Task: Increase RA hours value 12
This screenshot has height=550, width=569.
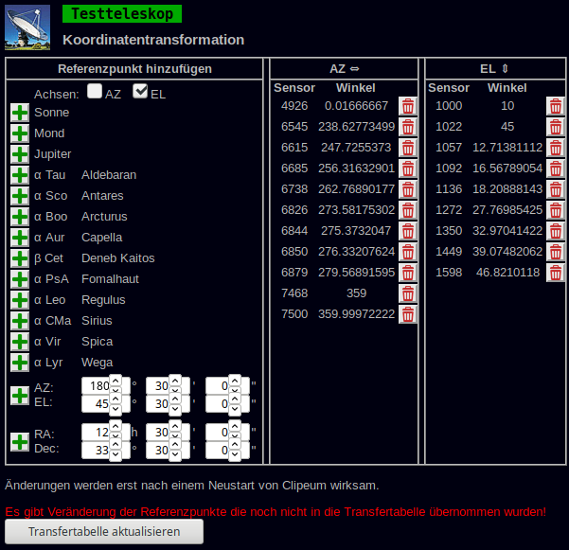Action: 116,427
